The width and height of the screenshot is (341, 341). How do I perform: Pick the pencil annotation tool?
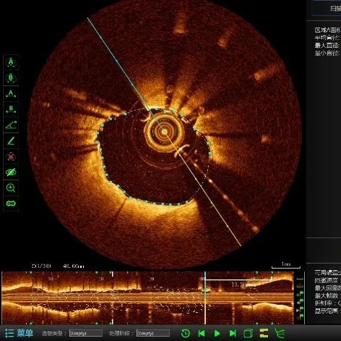pyautogui.click(x=11, y=140)
